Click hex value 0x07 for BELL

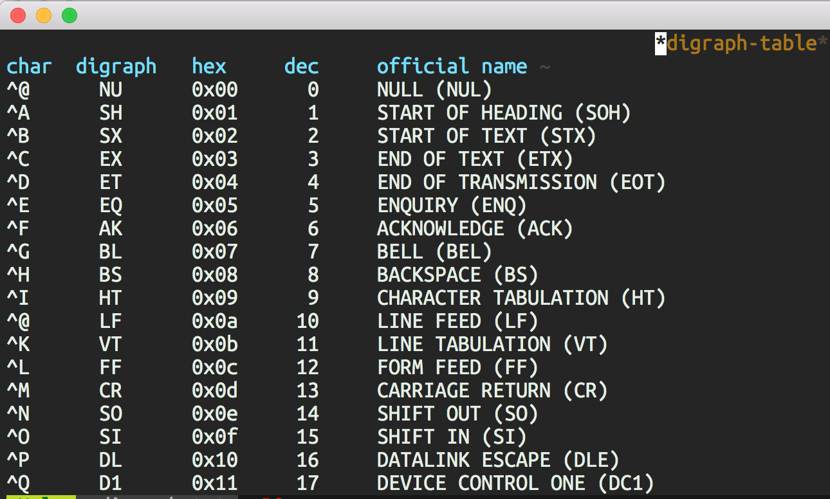pos(215,251)
